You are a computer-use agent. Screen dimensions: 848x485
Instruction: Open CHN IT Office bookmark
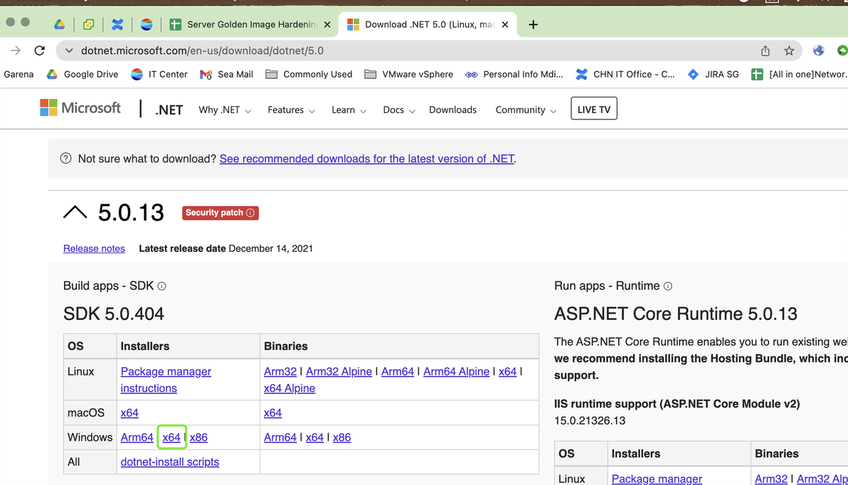[x=625, y=74]
